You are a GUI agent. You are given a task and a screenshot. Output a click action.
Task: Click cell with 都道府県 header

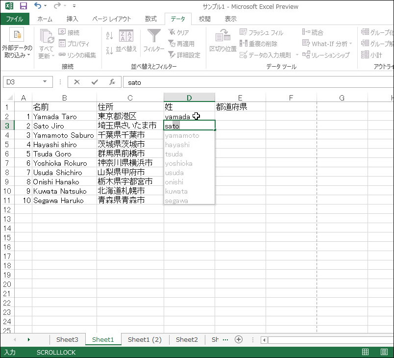(240, 107)
